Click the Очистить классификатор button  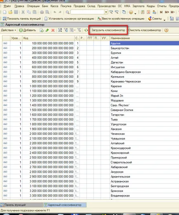(145, 30)
